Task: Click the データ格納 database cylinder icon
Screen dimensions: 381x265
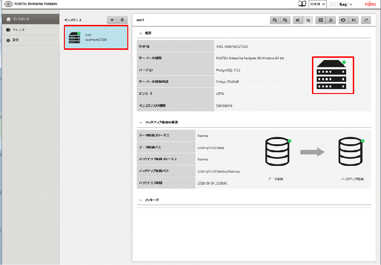Action: [x=278, y=151]
